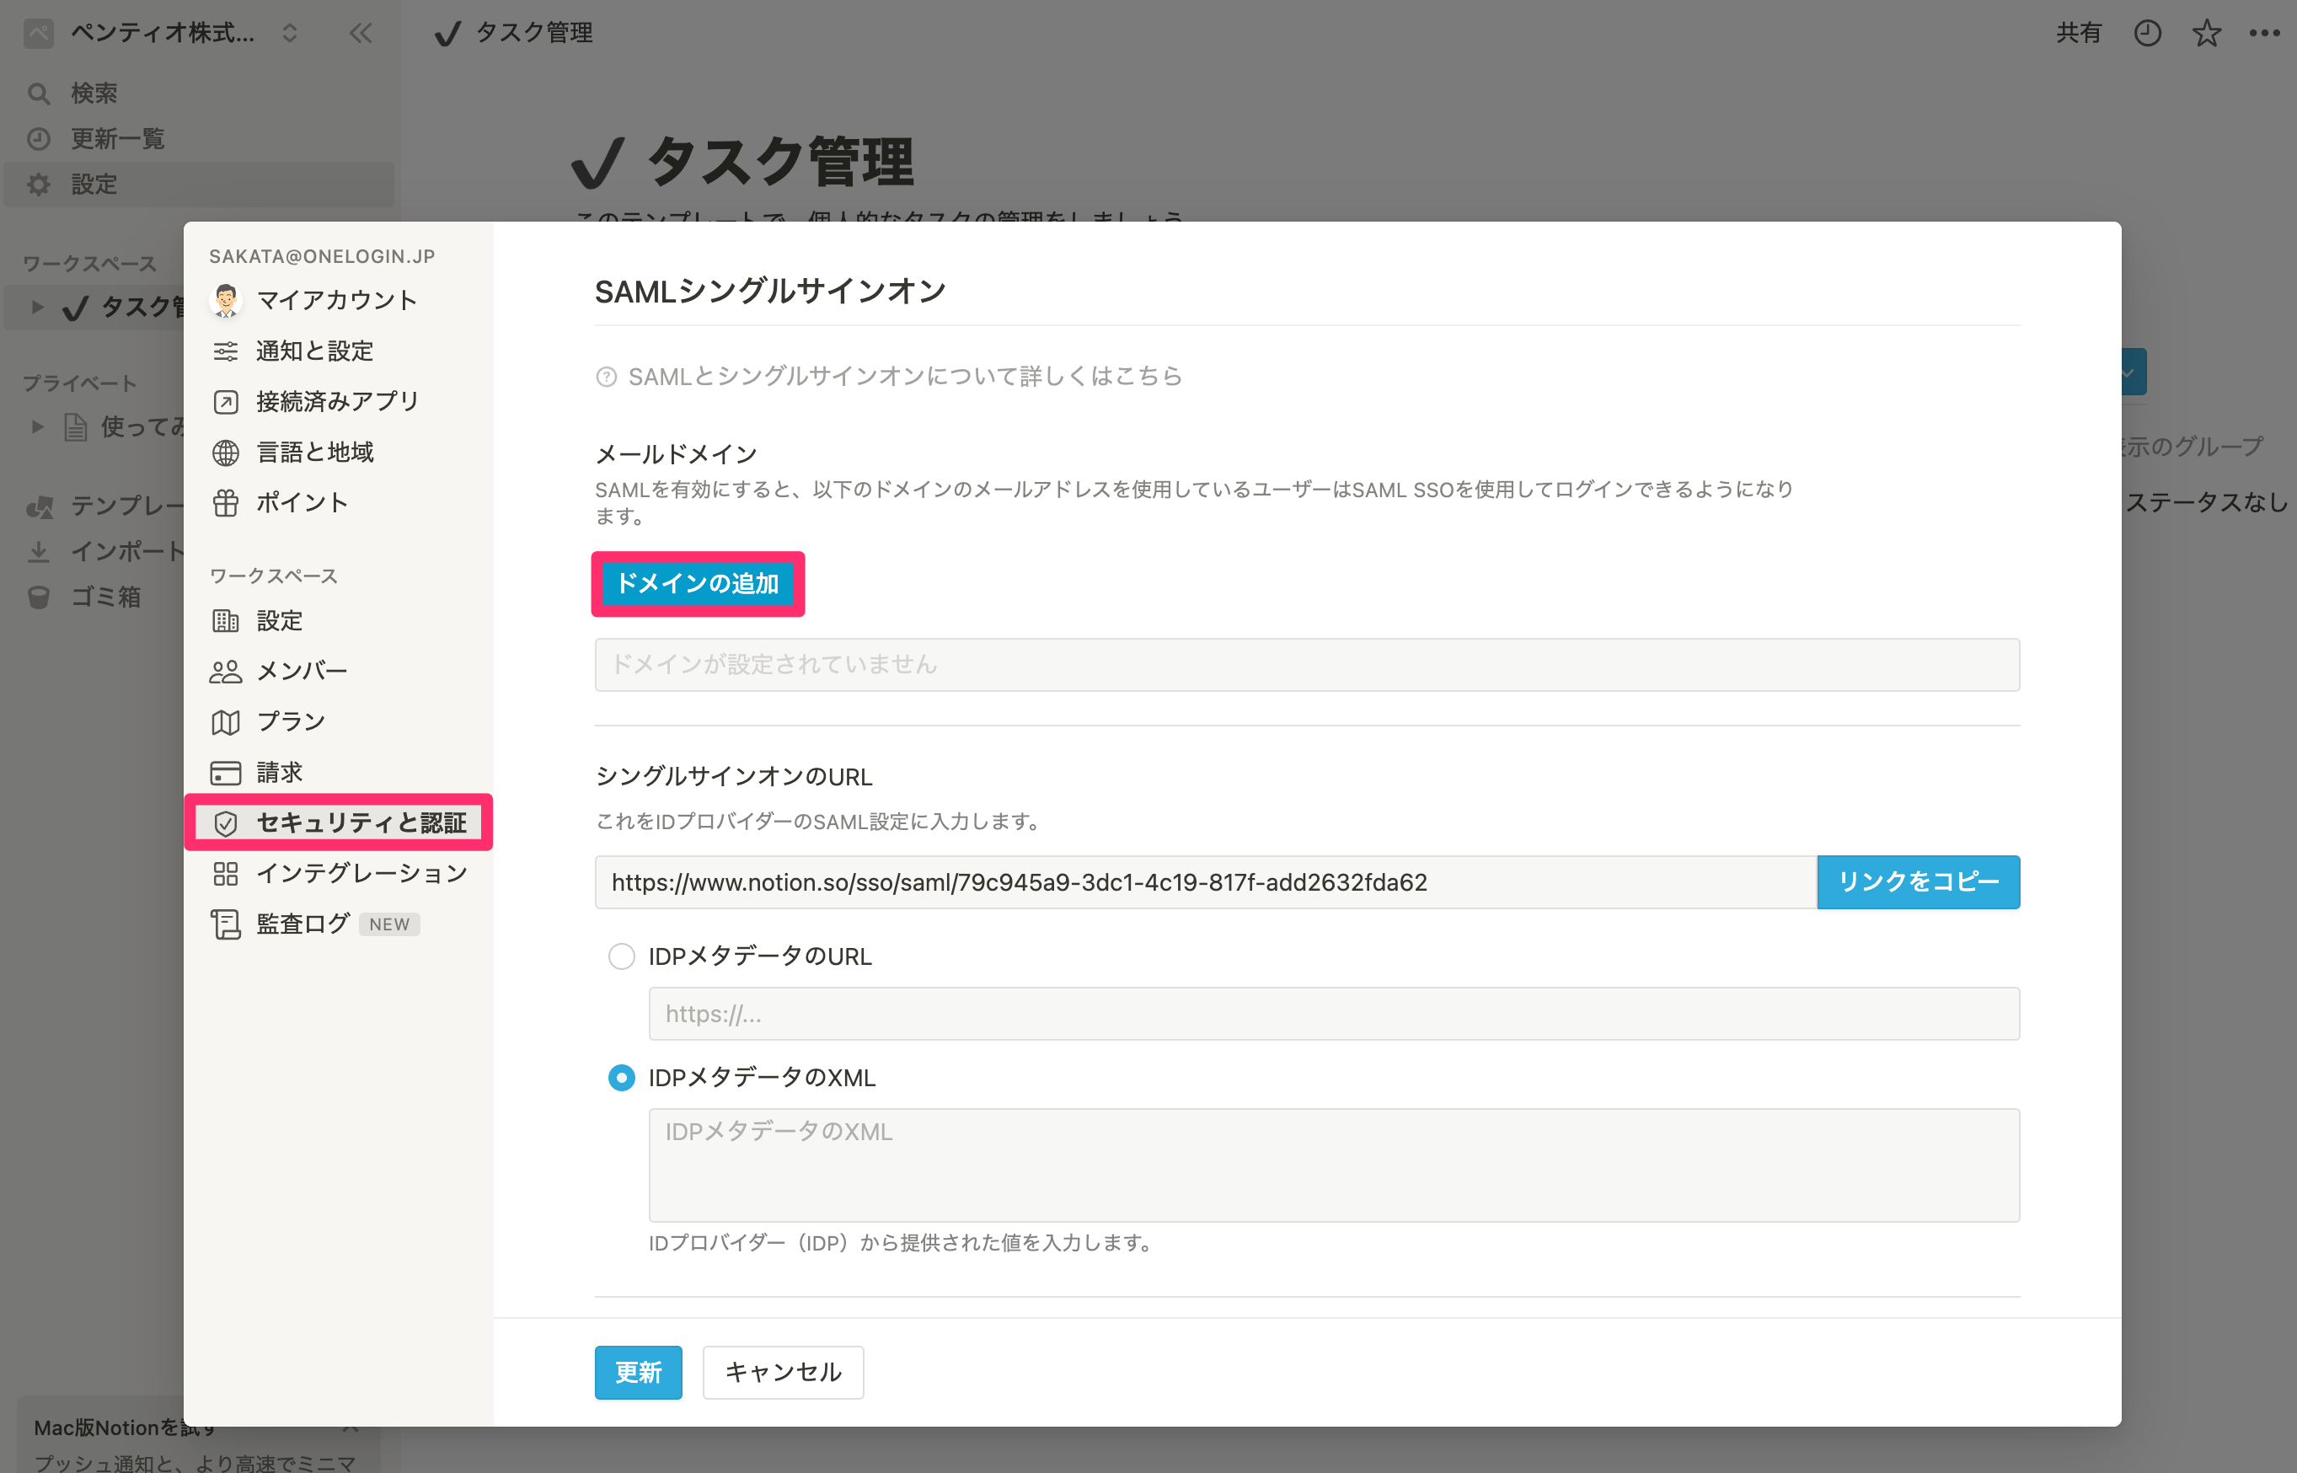This screenshot has width=2297, height=1473.
Task: Click the セキュリティと認証 shield icon
Action: 226,823
